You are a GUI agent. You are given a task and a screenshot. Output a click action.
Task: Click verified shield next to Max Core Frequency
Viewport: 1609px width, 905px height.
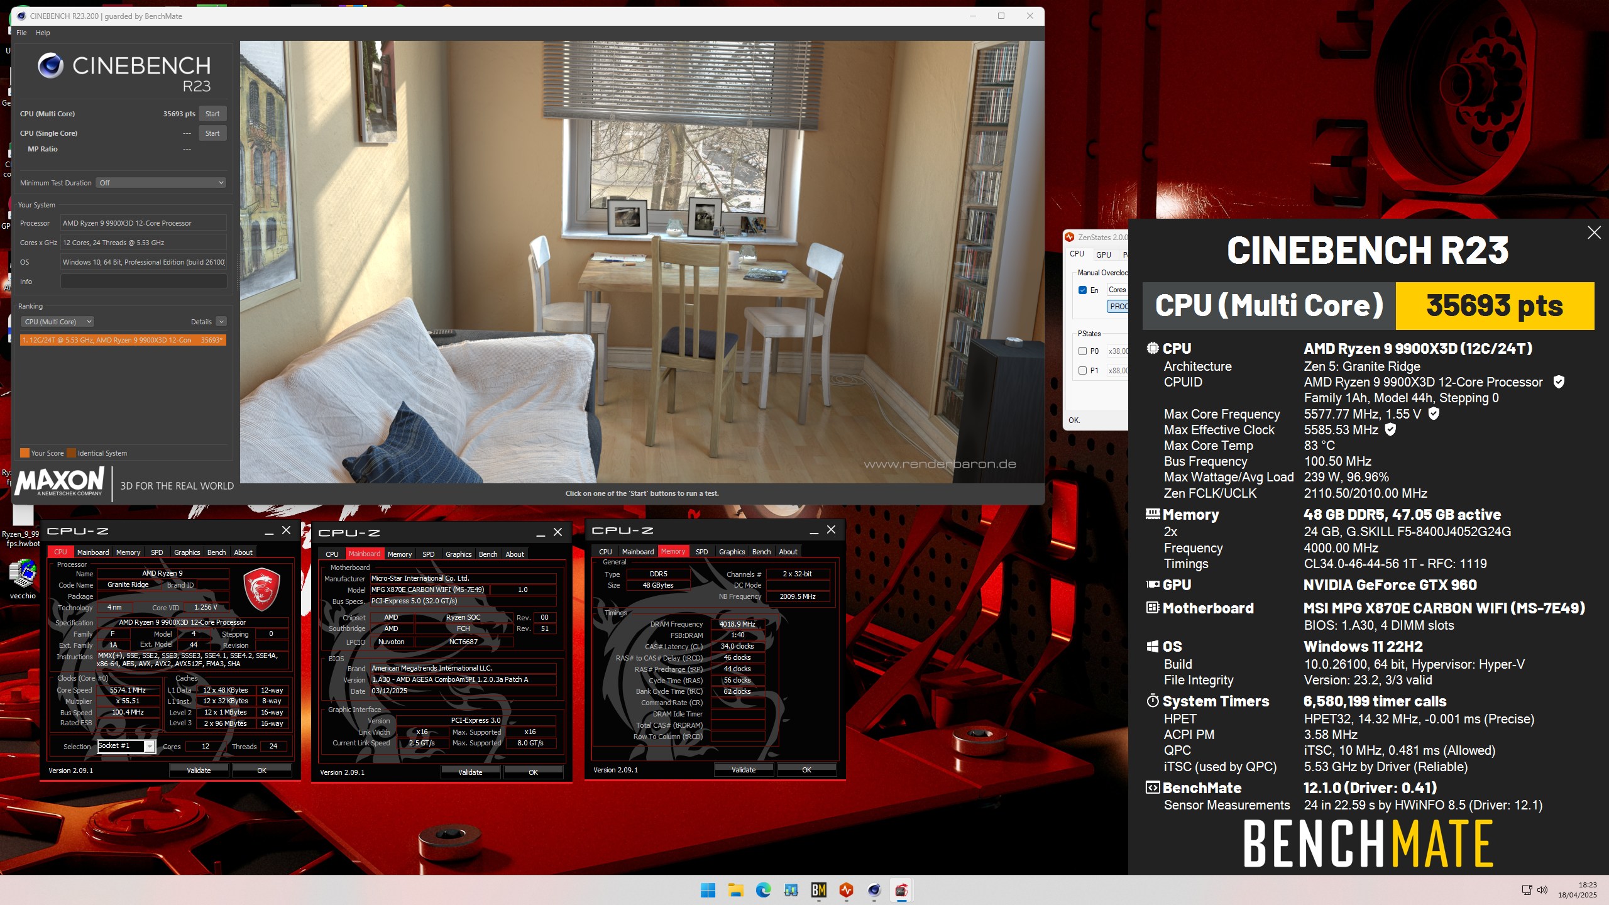1434,414
